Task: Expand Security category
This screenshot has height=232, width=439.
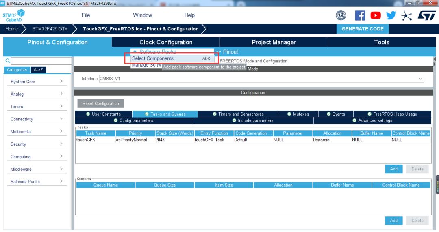Action: click(x=37, y=144)
